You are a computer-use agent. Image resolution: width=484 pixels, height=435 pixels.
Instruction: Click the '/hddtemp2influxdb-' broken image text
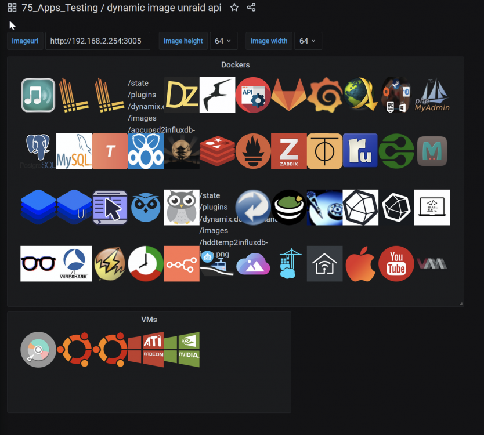click(x=234, y=242)
